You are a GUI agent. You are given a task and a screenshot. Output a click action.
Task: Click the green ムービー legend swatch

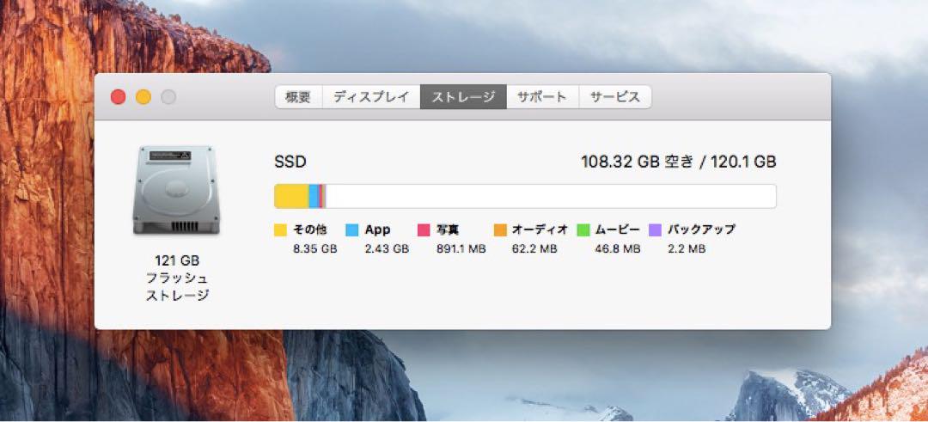point(583,230)
